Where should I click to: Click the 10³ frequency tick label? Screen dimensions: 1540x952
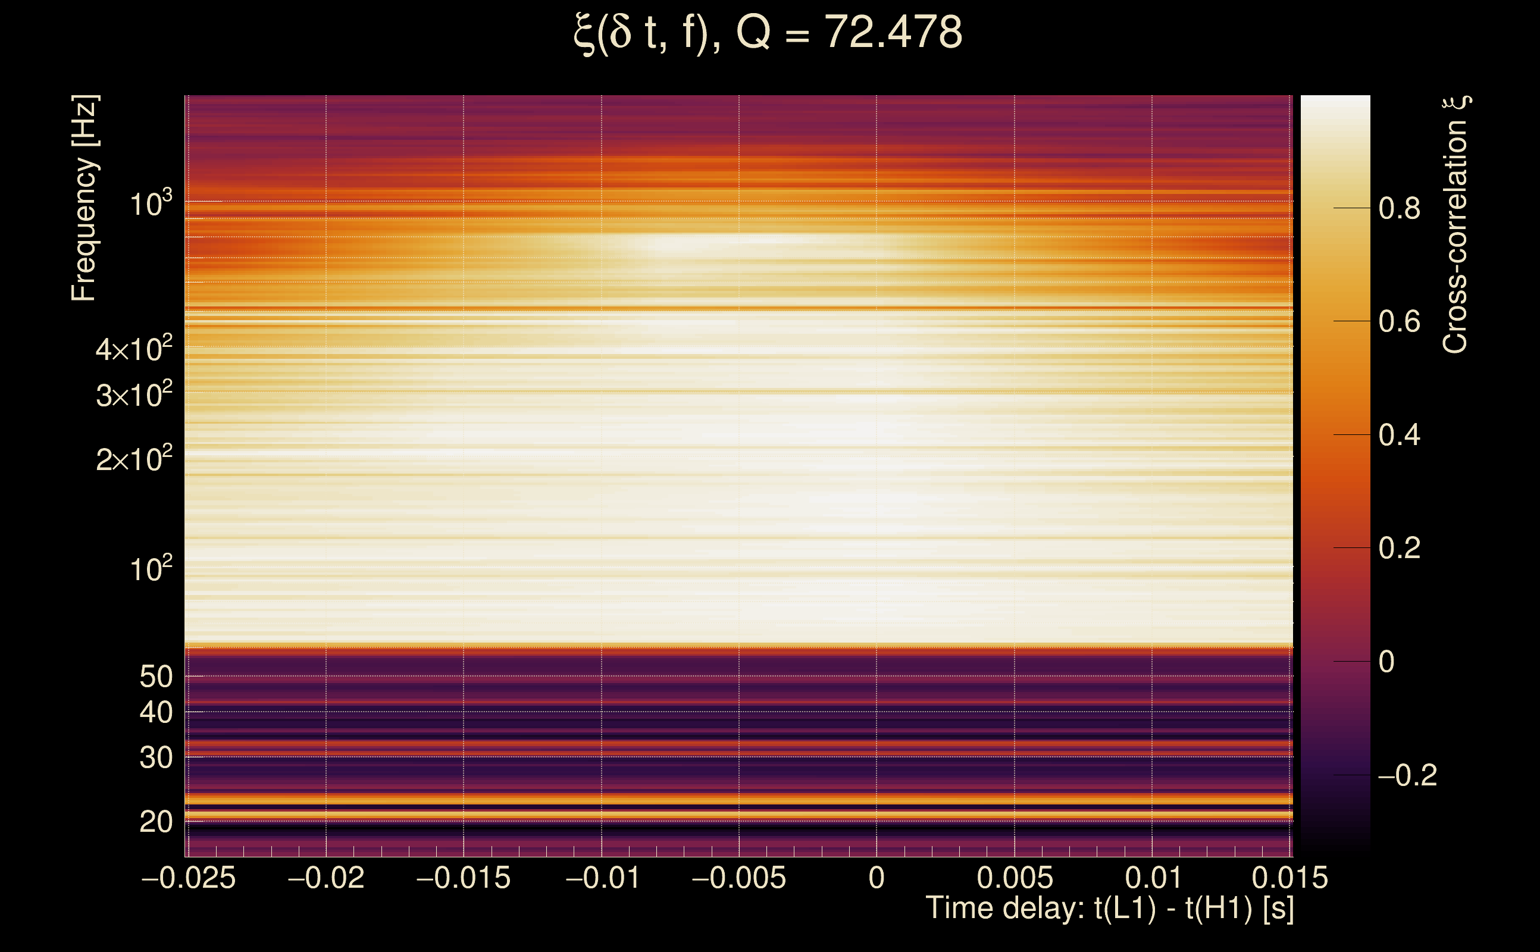click(x=151, y=203)
